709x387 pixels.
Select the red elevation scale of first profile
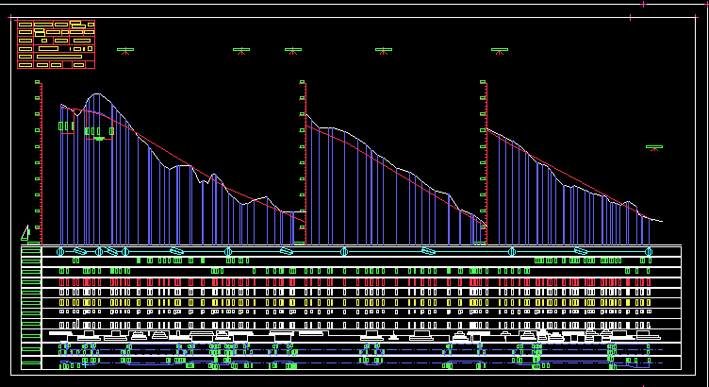[x=39, y=160]
